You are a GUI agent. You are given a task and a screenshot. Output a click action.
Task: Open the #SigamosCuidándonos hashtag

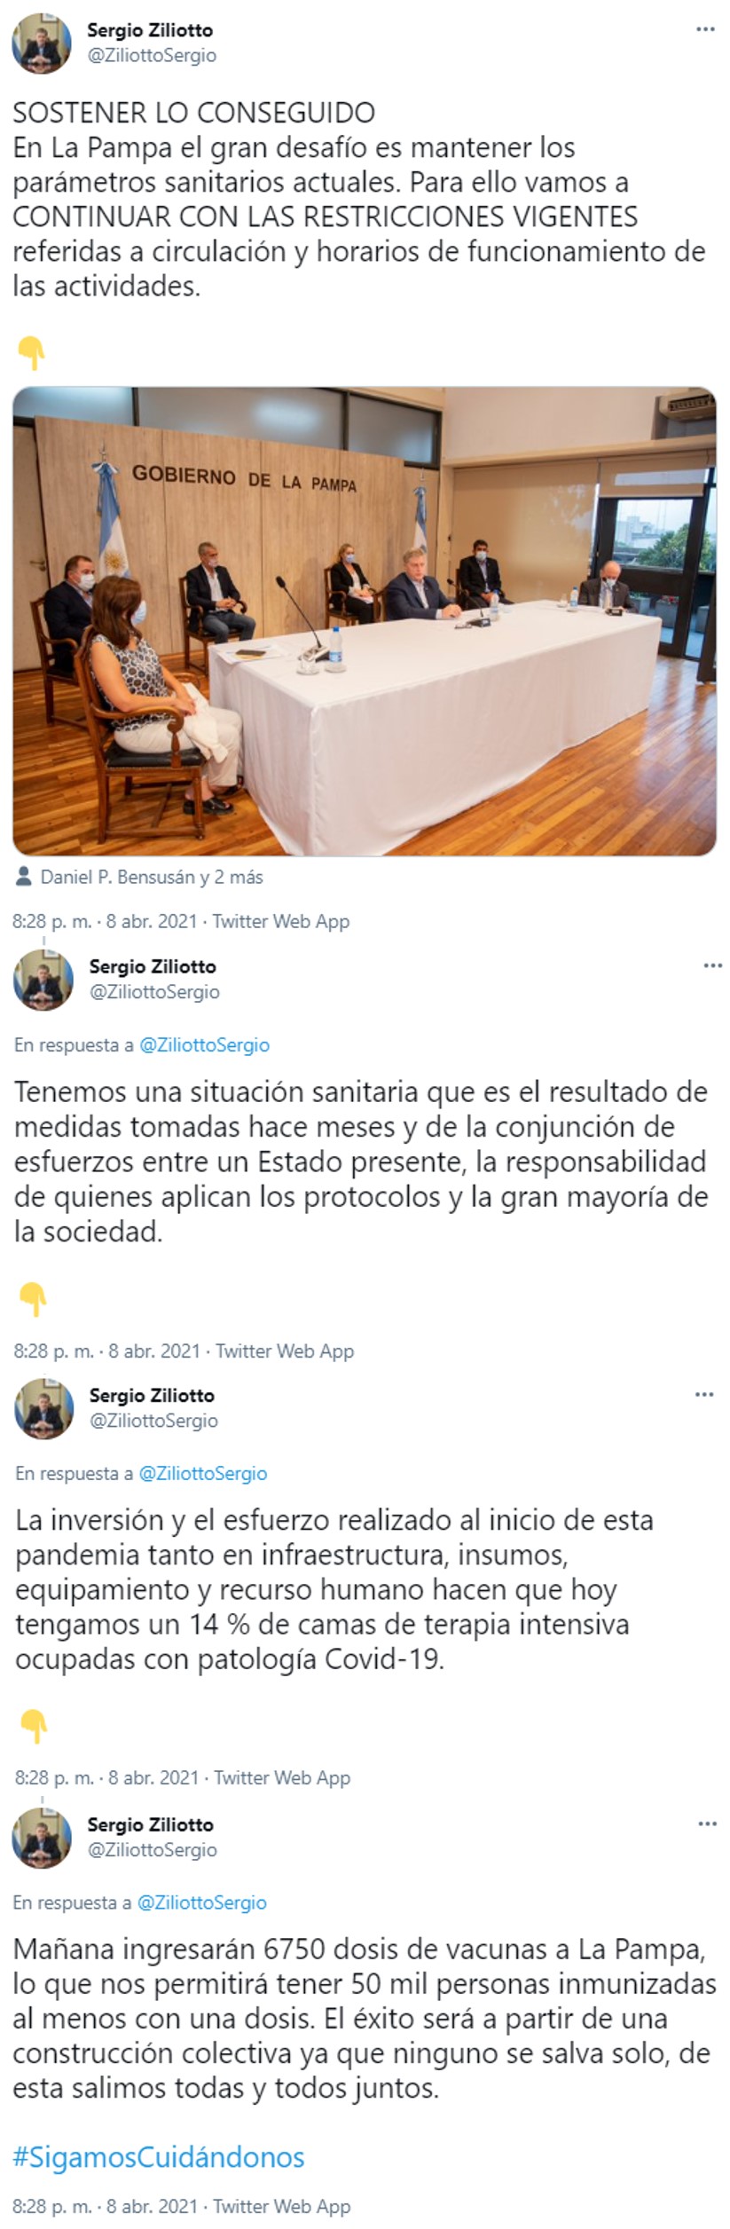click(x=159, y=2157)
